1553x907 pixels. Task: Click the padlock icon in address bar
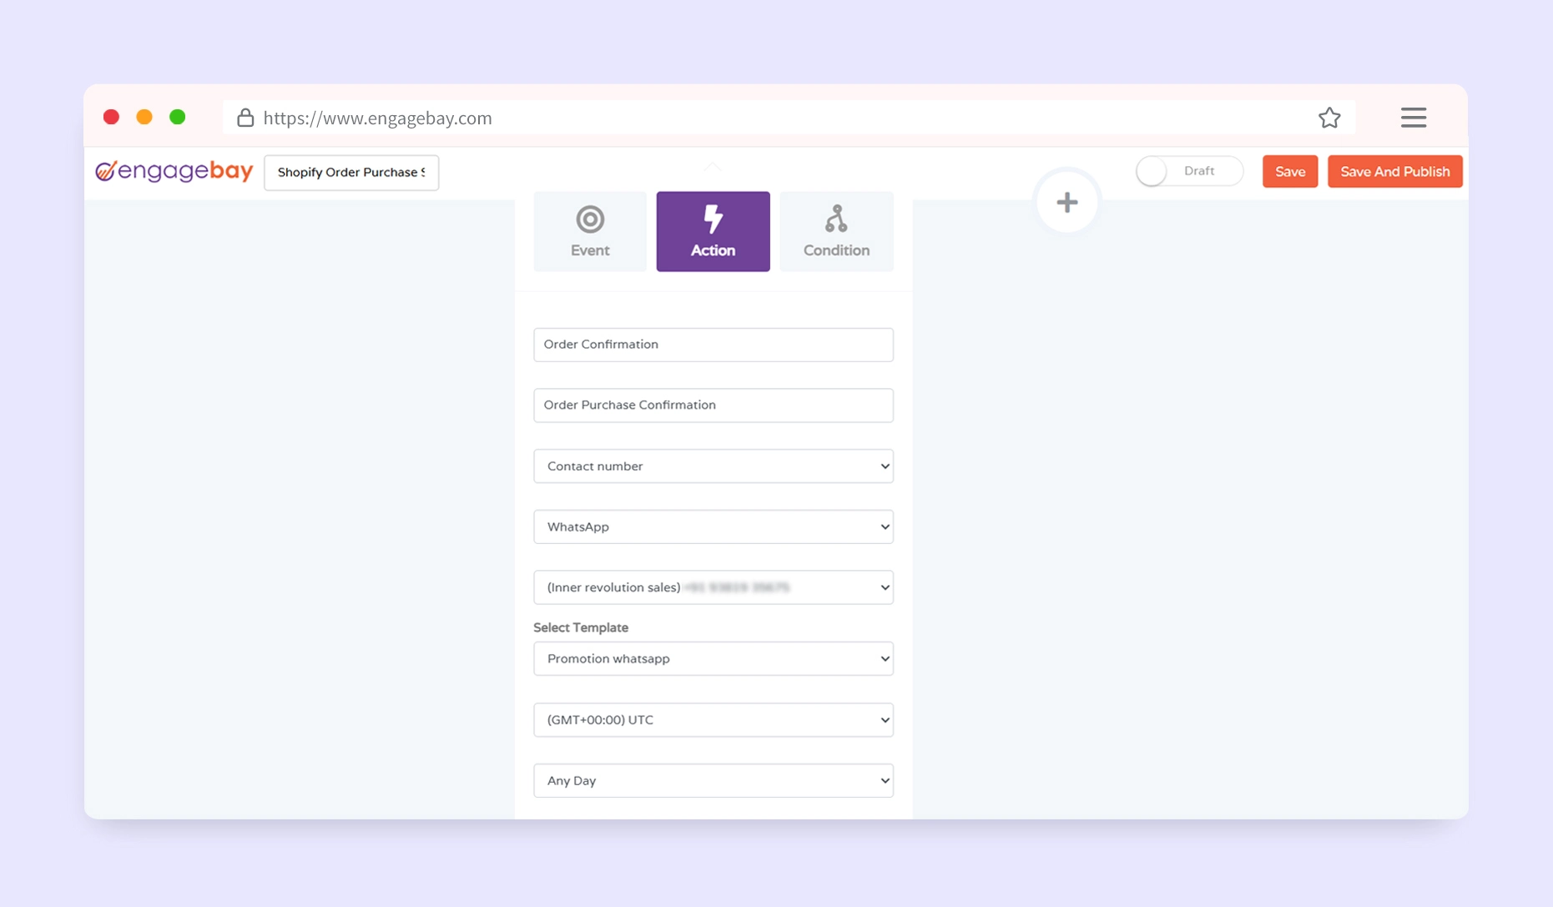tap(245, 118)
